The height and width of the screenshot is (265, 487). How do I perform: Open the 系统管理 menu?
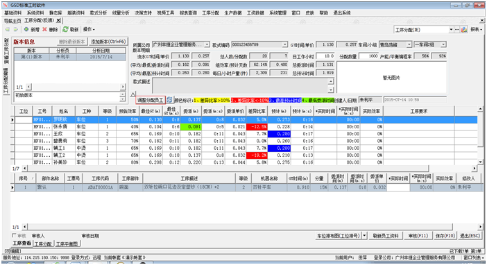pyautogui.click(x=278, y=13)
